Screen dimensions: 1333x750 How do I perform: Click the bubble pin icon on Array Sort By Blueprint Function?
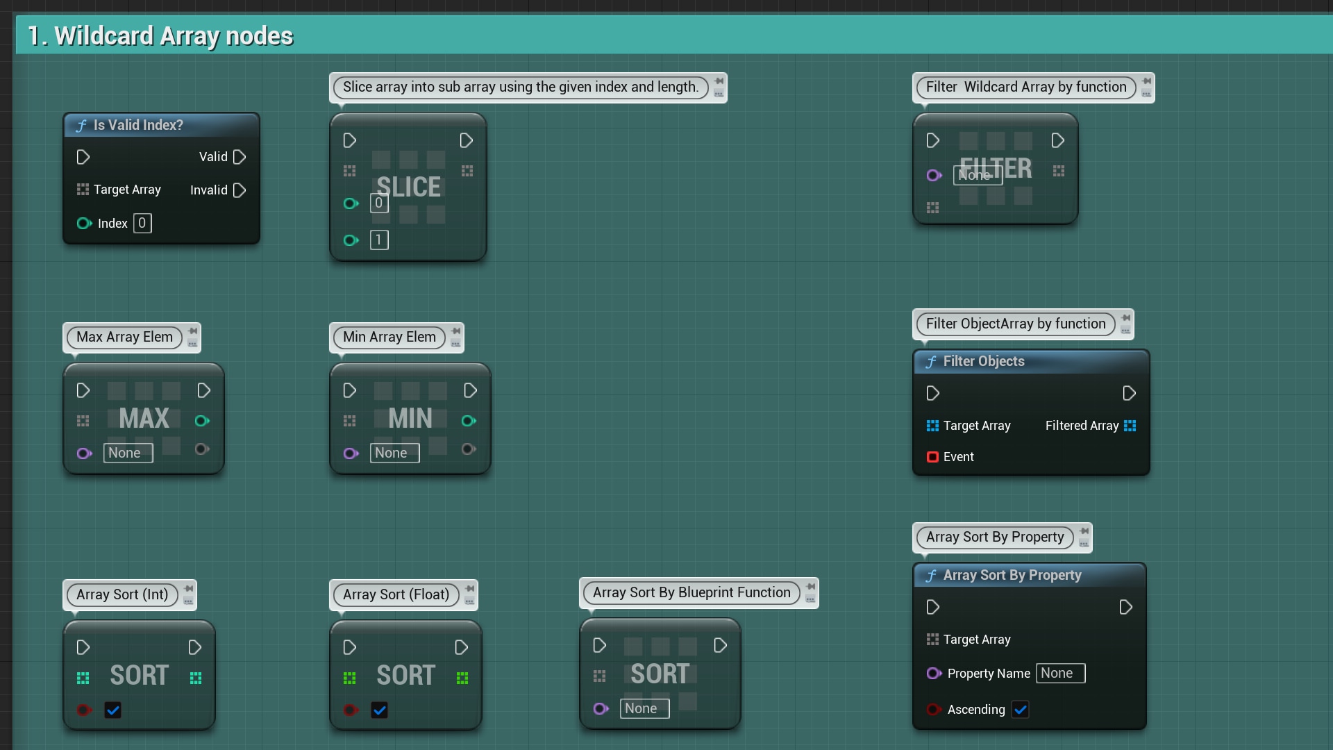pos(811,587)
